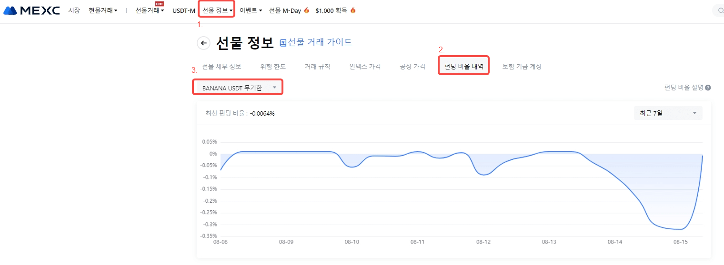724x265 pixels.
Task: Click the search magnifier icon
Action: pos(721,10)
